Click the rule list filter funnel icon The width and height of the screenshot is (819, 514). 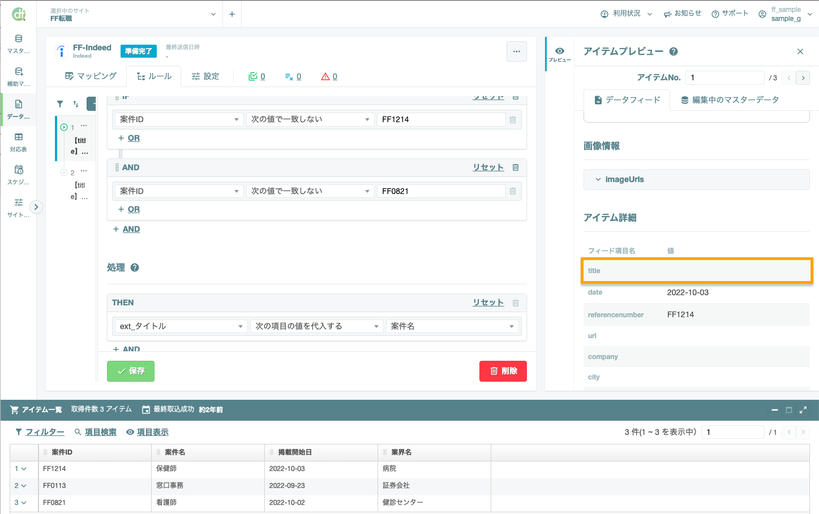coord(60,104)
